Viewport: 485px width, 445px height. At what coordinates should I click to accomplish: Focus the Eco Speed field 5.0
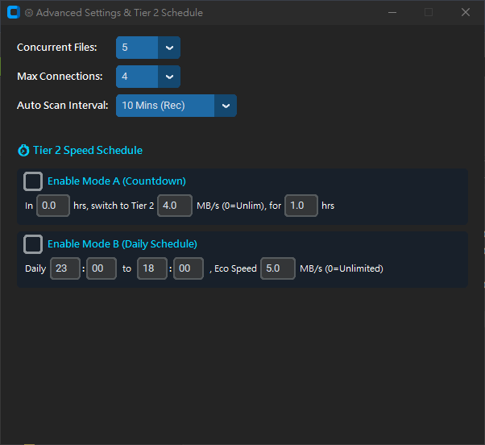tap(278, 268)
